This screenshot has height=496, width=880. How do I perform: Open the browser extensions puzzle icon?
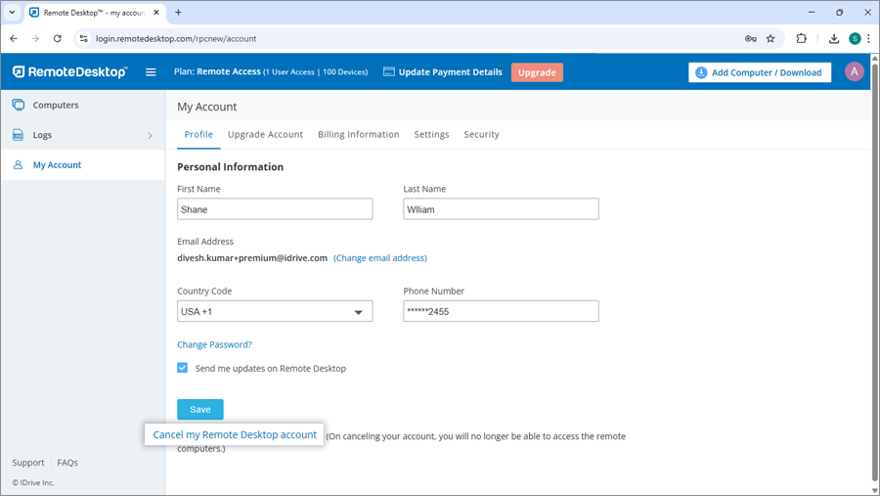802,39
